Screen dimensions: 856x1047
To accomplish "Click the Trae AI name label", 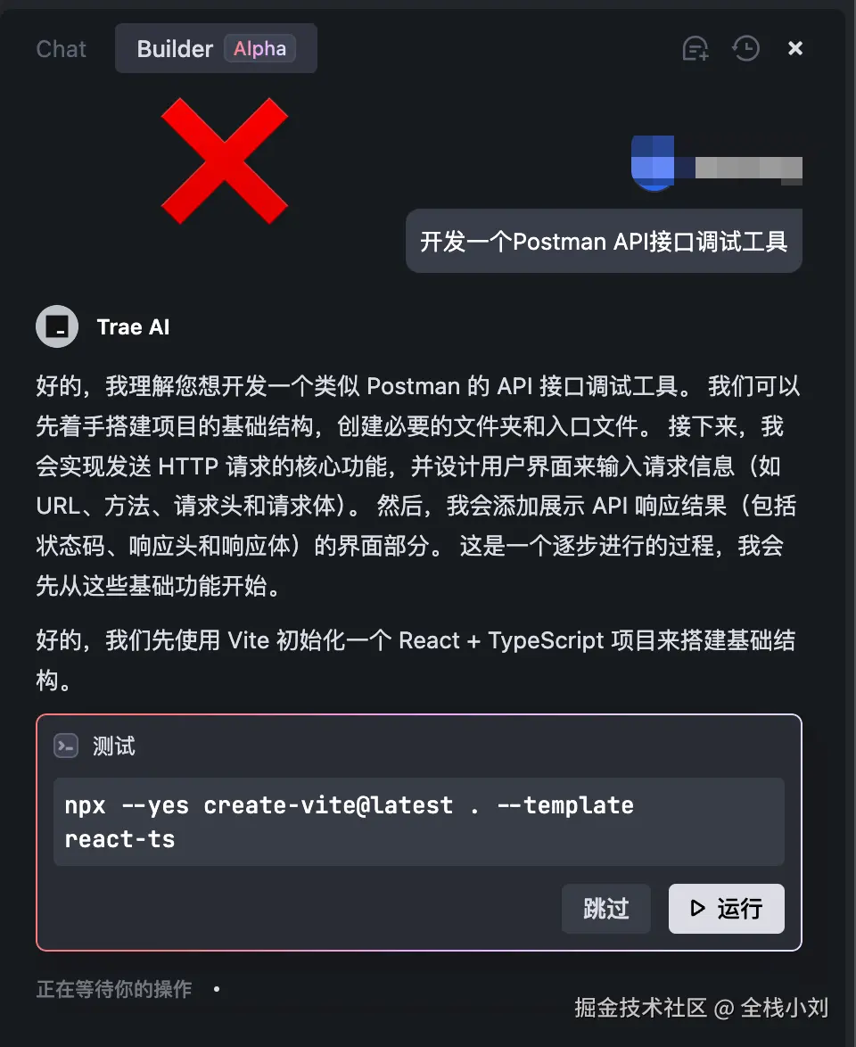I will tap(133, 327).
